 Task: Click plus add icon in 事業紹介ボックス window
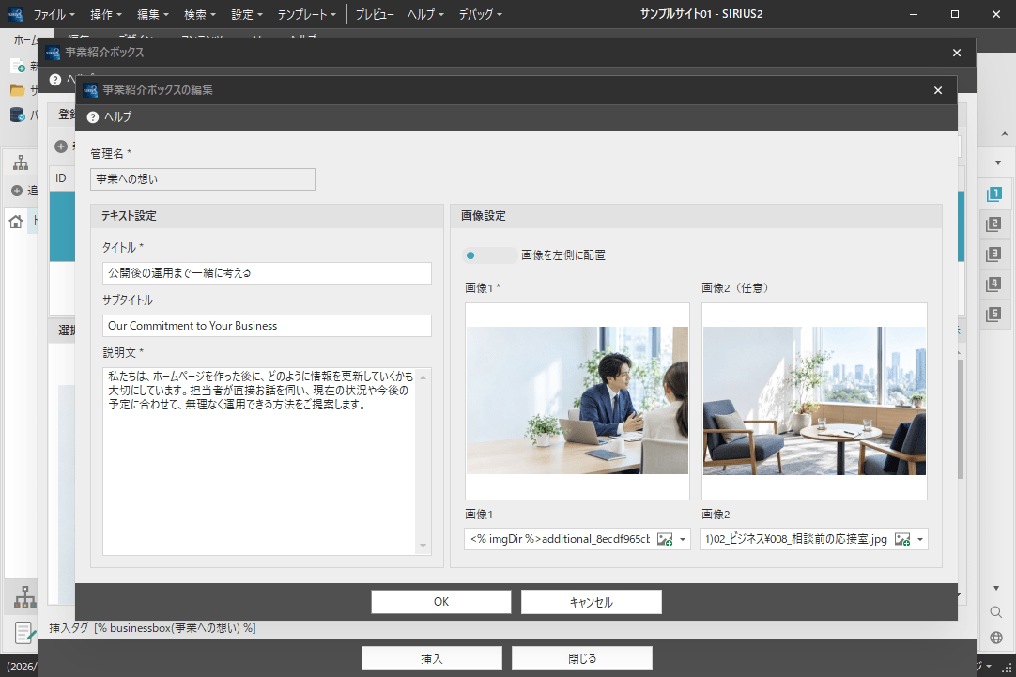tap(61, 146)
